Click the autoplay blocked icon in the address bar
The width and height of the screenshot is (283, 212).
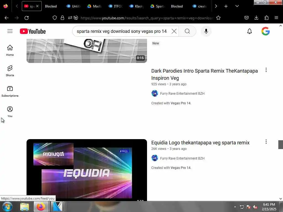tap(76, 18)
